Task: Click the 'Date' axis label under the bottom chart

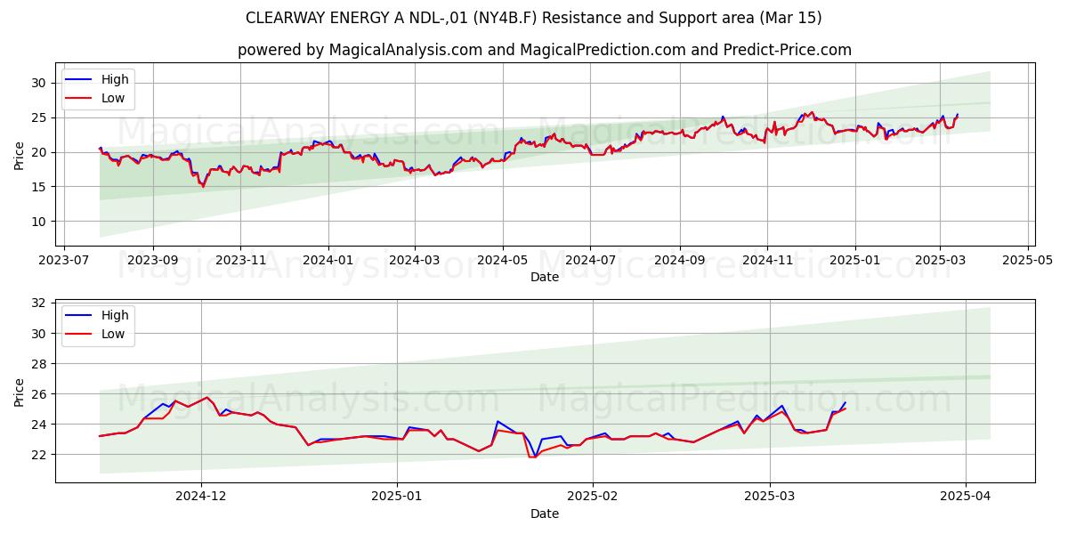Action: (x=545, y=514)
